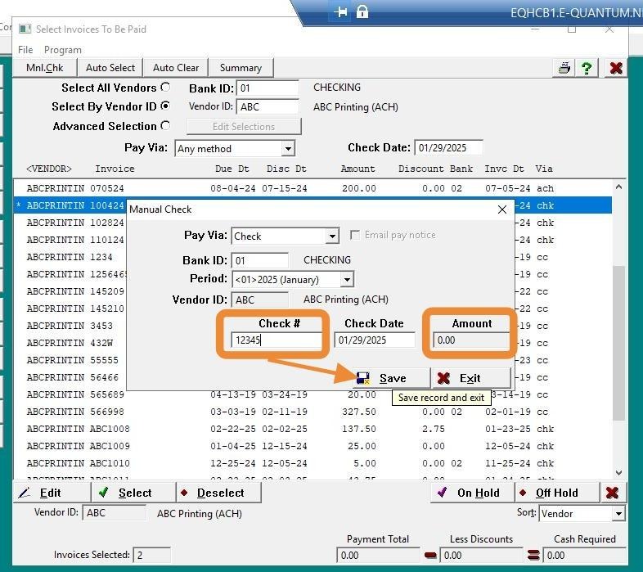This screenshot has height=572, width=643.
Task: Click the Bank ID field in Manual Check dialog
Action: coord(259,260)
